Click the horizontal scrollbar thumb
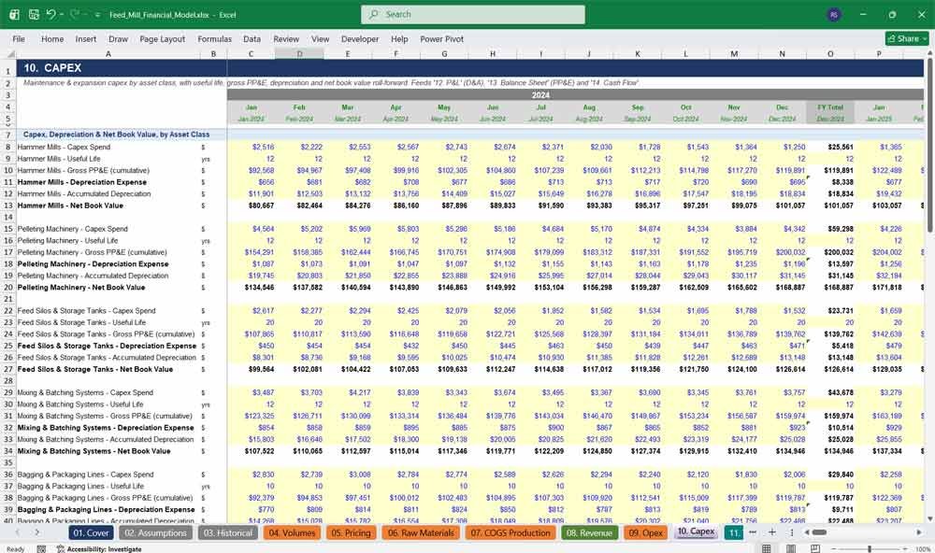The height and width of the screenshot is (553, 935). [x=820, y=532]
